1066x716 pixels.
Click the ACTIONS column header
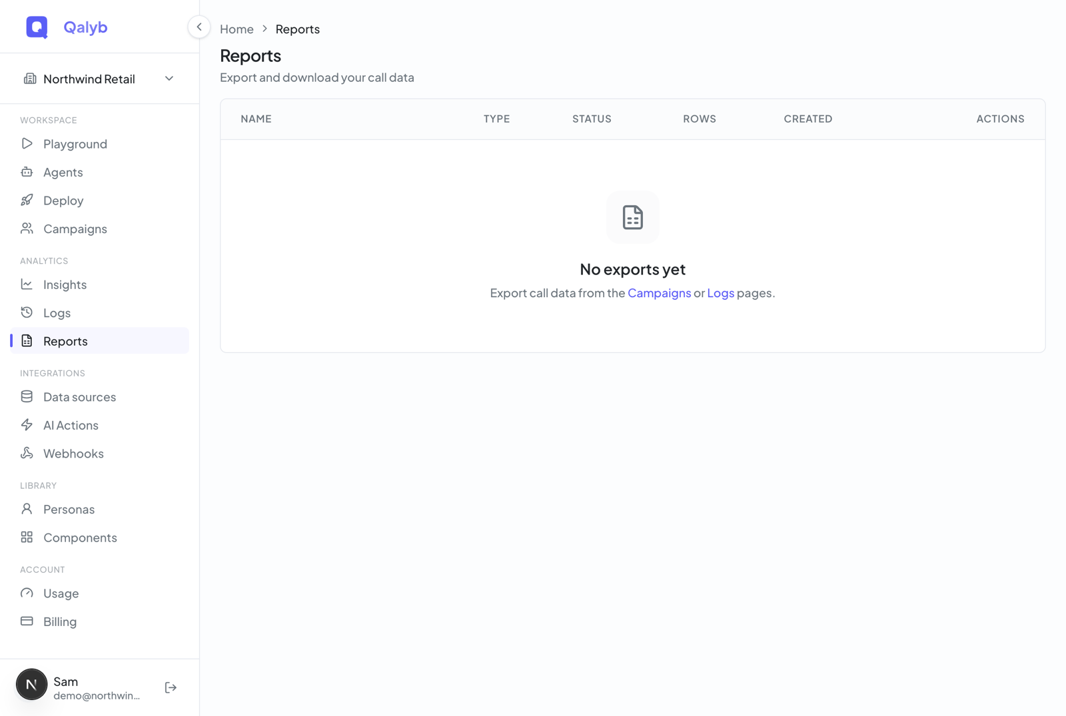(1000, 119)
